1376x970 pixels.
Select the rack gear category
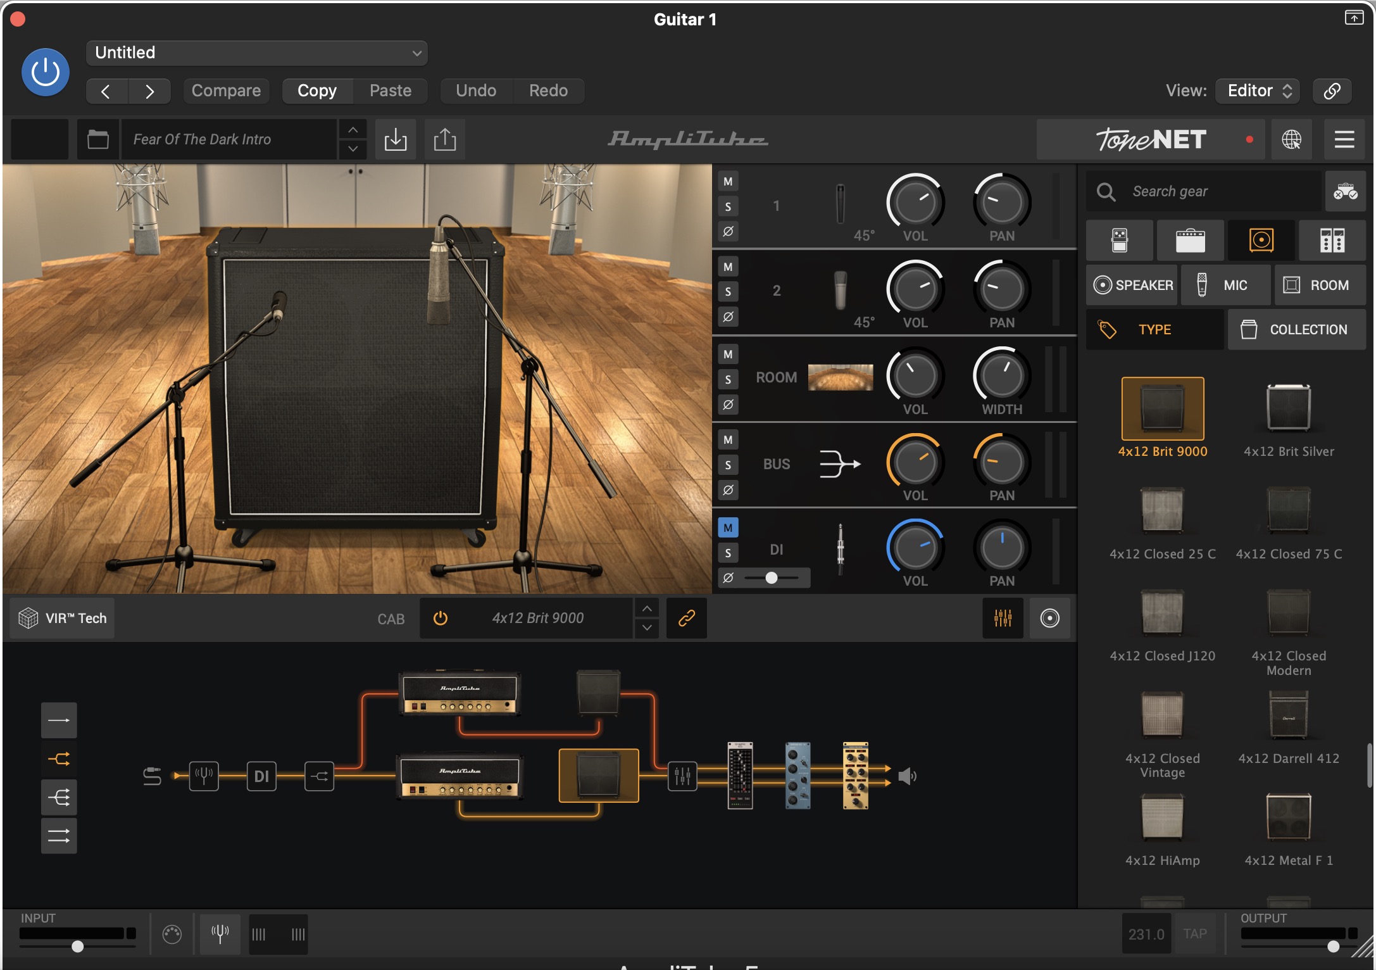pyautogui.click(x=1332, y=241)
